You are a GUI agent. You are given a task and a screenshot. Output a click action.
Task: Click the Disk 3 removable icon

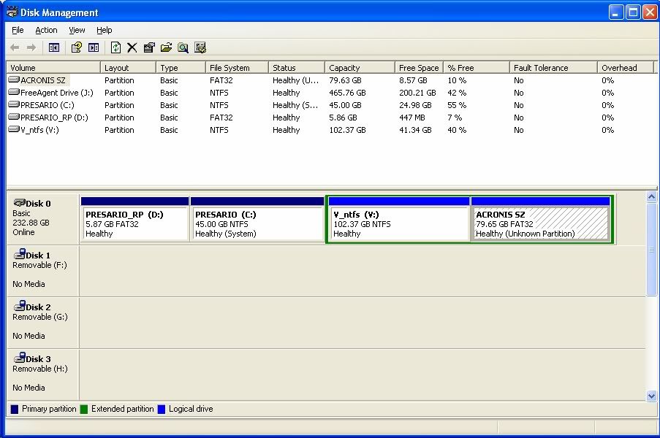[x=19, y=358]
